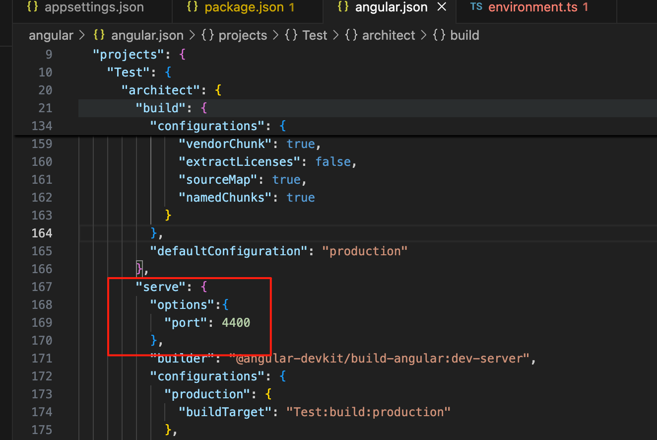Image resolution: width=657 pixels, height=440 pixels.
Task: Click the braces icon before angular.json in breadcrumbs
Action: click(x=99, y=36)
